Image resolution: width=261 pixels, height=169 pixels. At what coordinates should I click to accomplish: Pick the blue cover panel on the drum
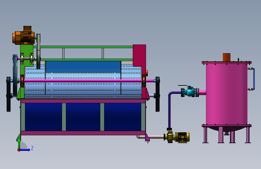(83, 66)
